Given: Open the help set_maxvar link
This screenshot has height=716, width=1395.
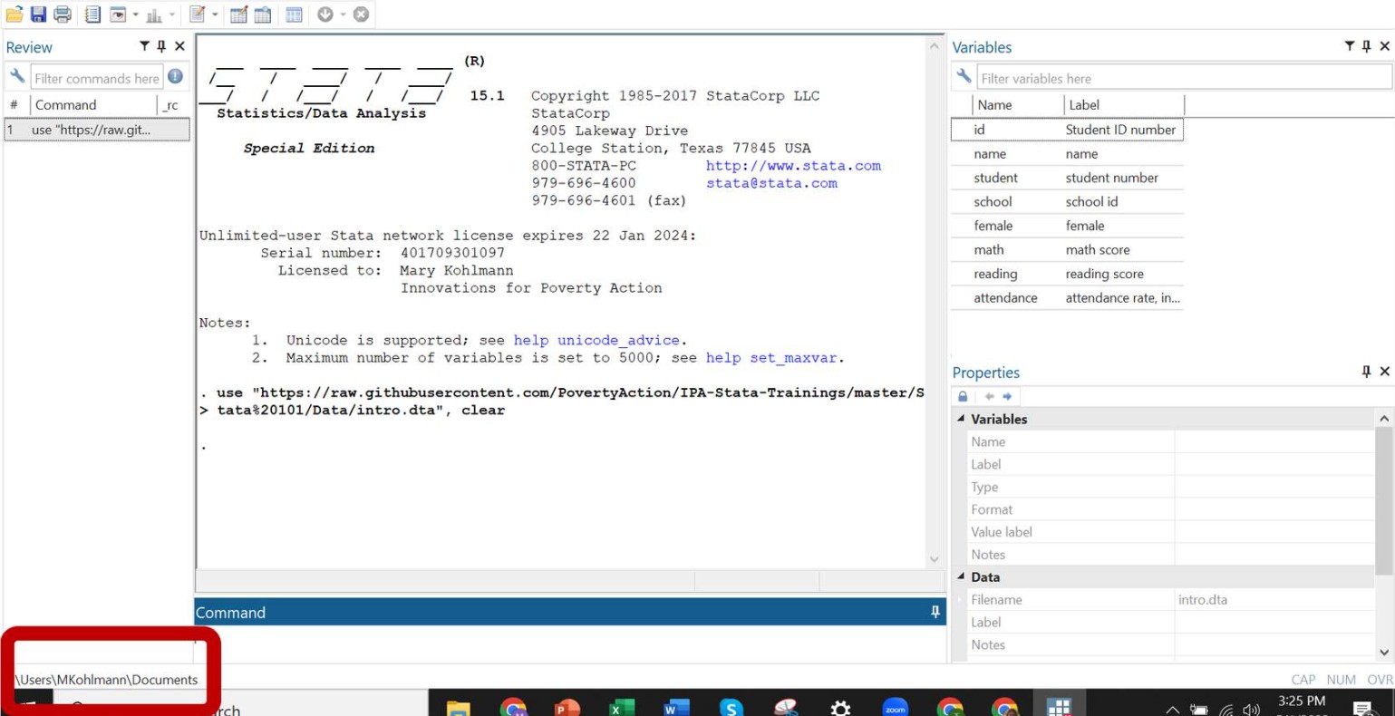Looking at the screenshot, I should (x=771, y=358).
